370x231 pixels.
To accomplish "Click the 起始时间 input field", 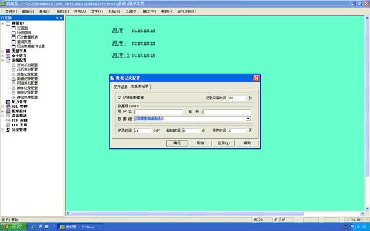I will pos(191,130).
